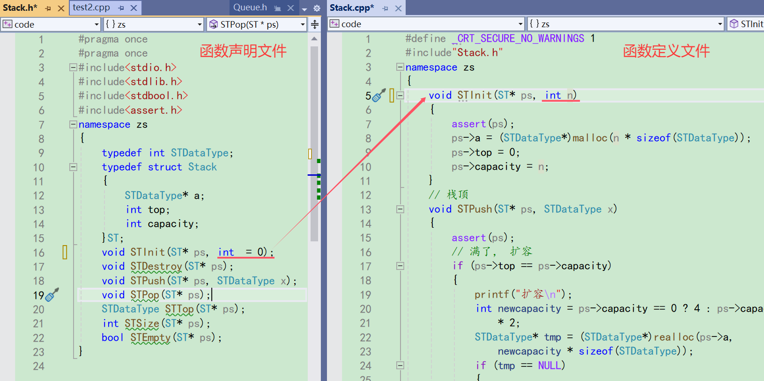Collapse STPush function at line 13 in Stack.cpp
Screen dimensions: 764x381
tap(400, 209)
